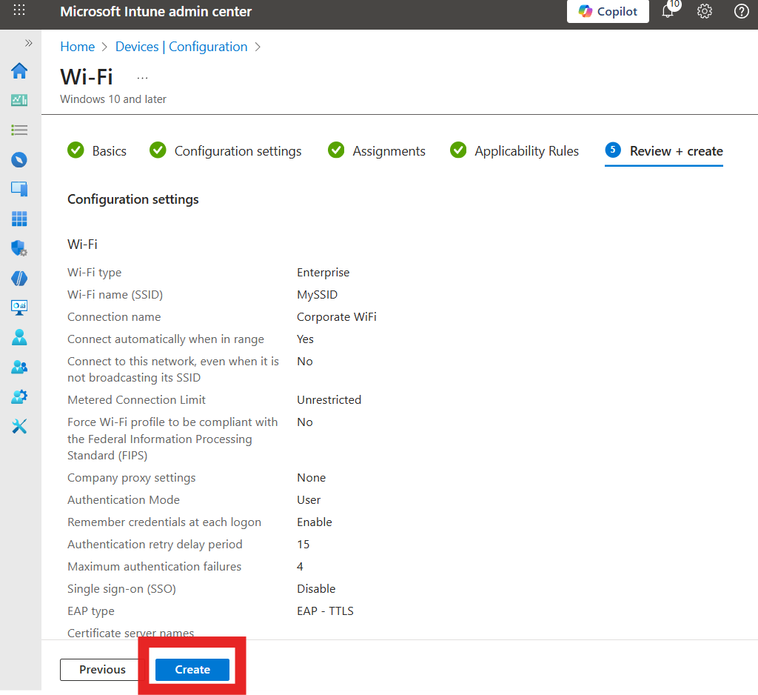This screenshot has height=695, width=758.
Task: Open help question mark
Action: 741,11
